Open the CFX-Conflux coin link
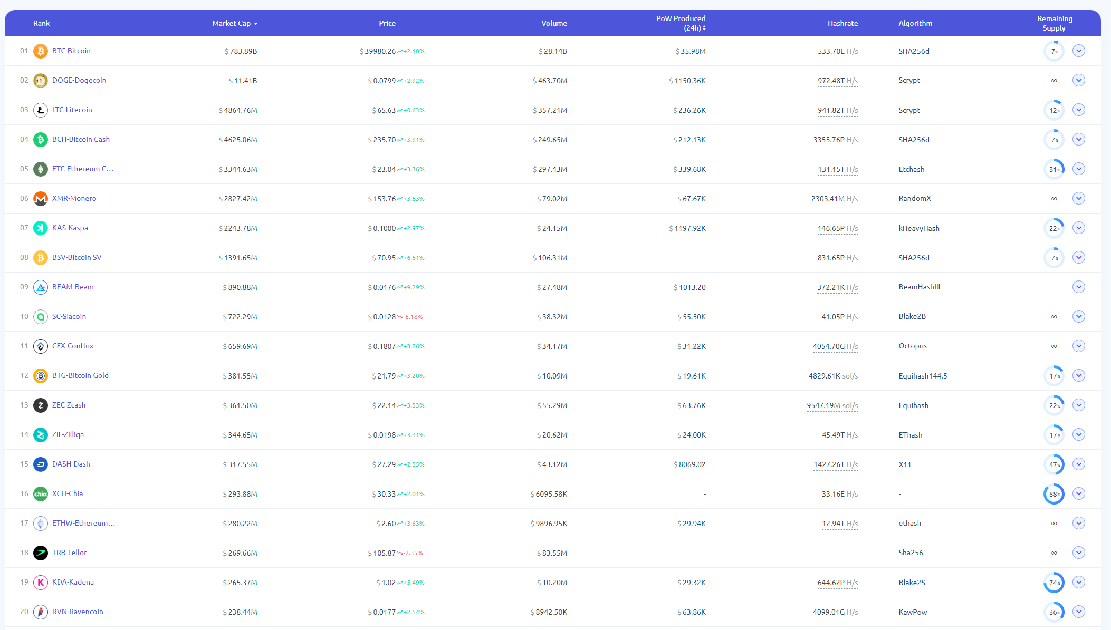Viewport: 1111px width, 630px height. click(73, 346)
